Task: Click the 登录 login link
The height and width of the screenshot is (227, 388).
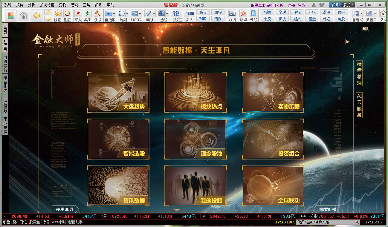Action: coord(301,5)
